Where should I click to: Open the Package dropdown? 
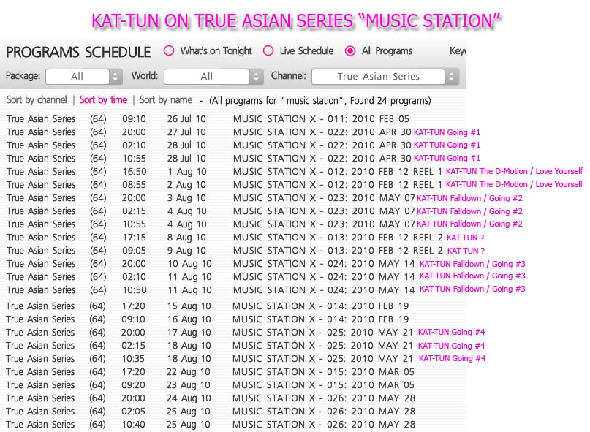click(83, 77)
